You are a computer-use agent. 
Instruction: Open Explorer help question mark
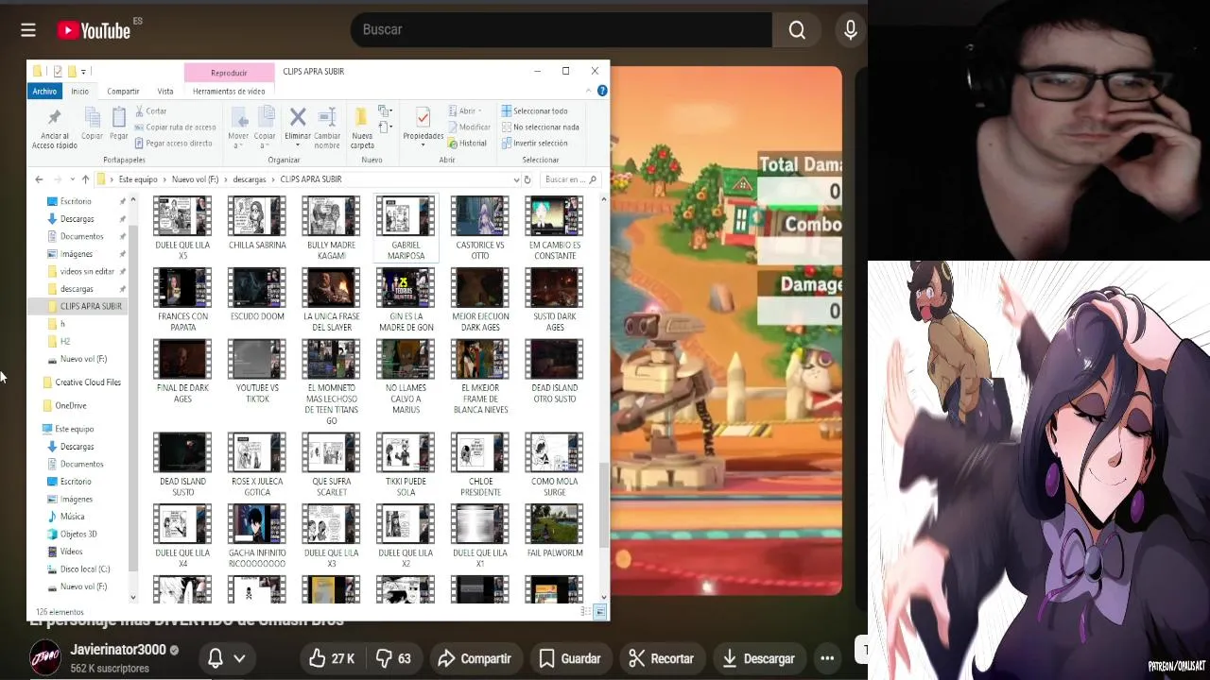point(602,91)
